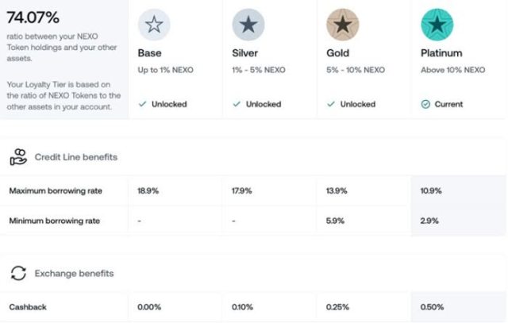508x323 pixels.
Task: Click the Credit Line benefits section title
Action: 75,157
